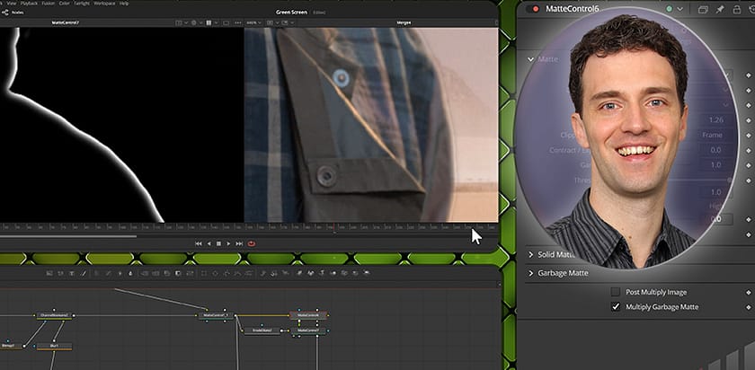Open the Color menu

(65, 3)
